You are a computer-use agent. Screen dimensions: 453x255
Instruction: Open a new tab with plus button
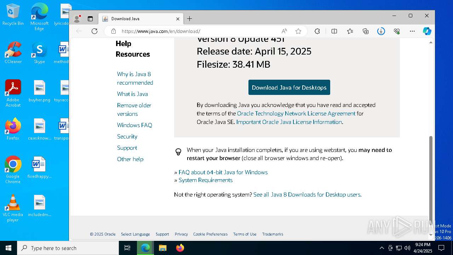[190, 19]
